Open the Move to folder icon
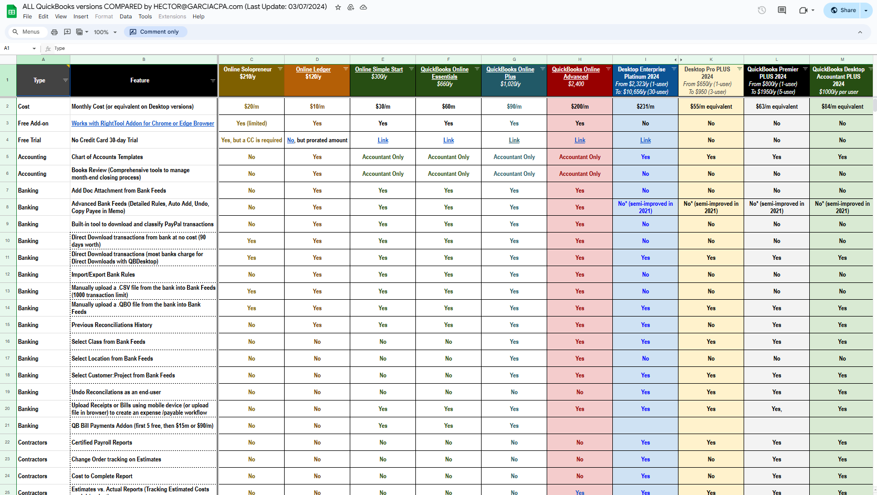This screenshot has width=877, height=495. tap(351, 7)
